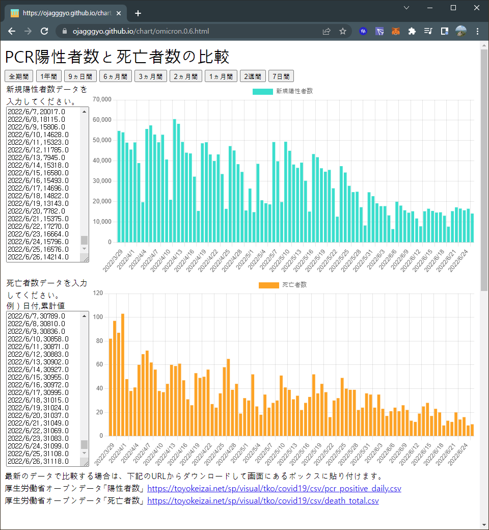This screenshot has height=530, width=489.
Task: Click inside the death count data textarea
Action: (x=44, y=389)
